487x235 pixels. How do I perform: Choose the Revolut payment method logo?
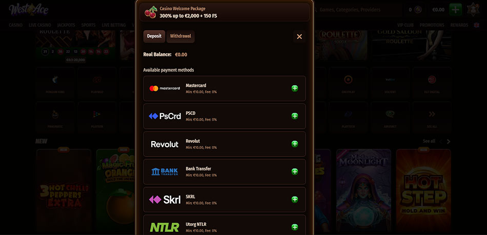165,144
